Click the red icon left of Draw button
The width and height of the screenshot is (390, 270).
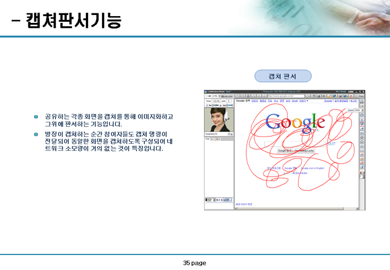[x=351, y=96]
